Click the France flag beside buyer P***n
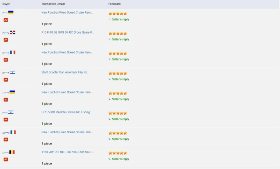 click(x=13, y=52)
